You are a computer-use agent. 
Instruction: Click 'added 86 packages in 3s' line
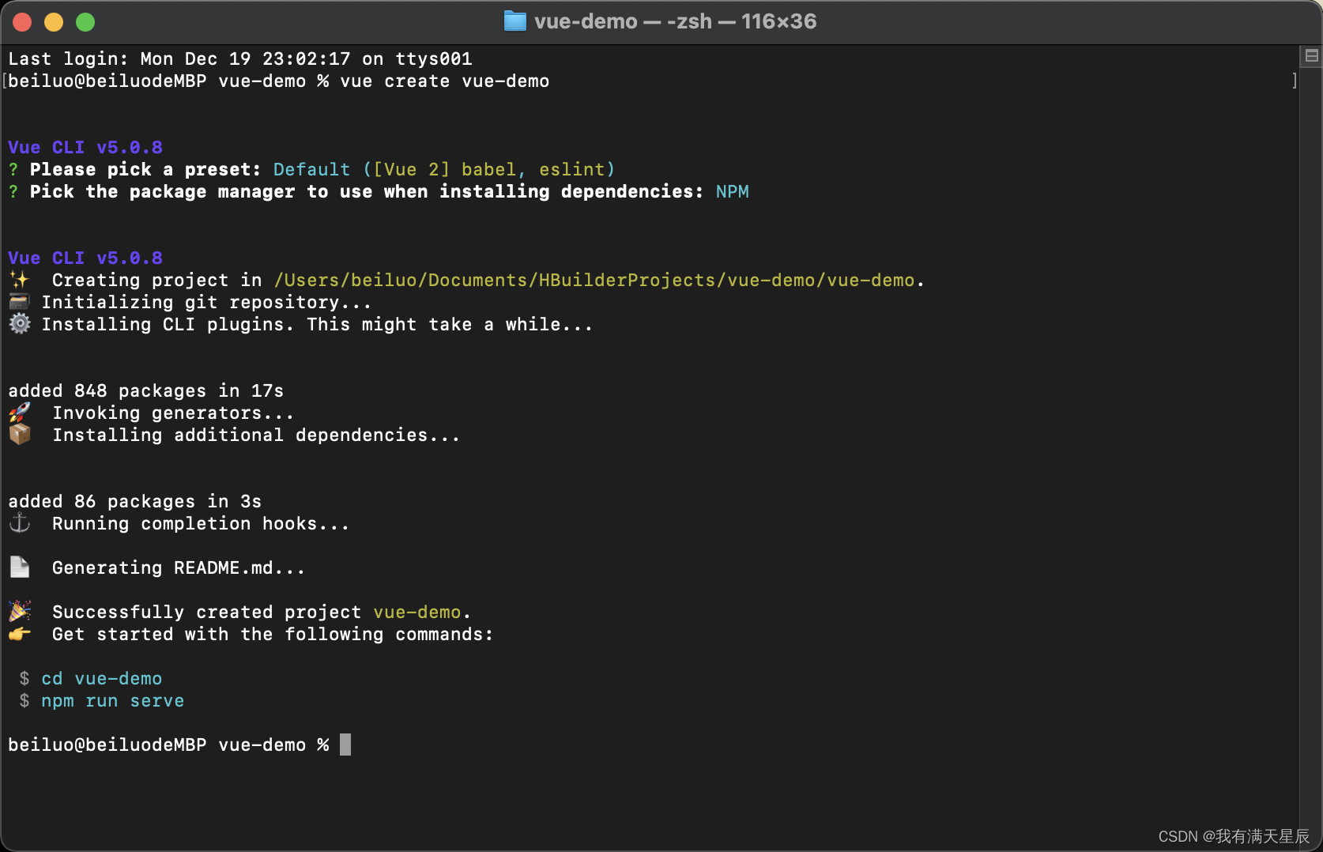pos(134,501)
